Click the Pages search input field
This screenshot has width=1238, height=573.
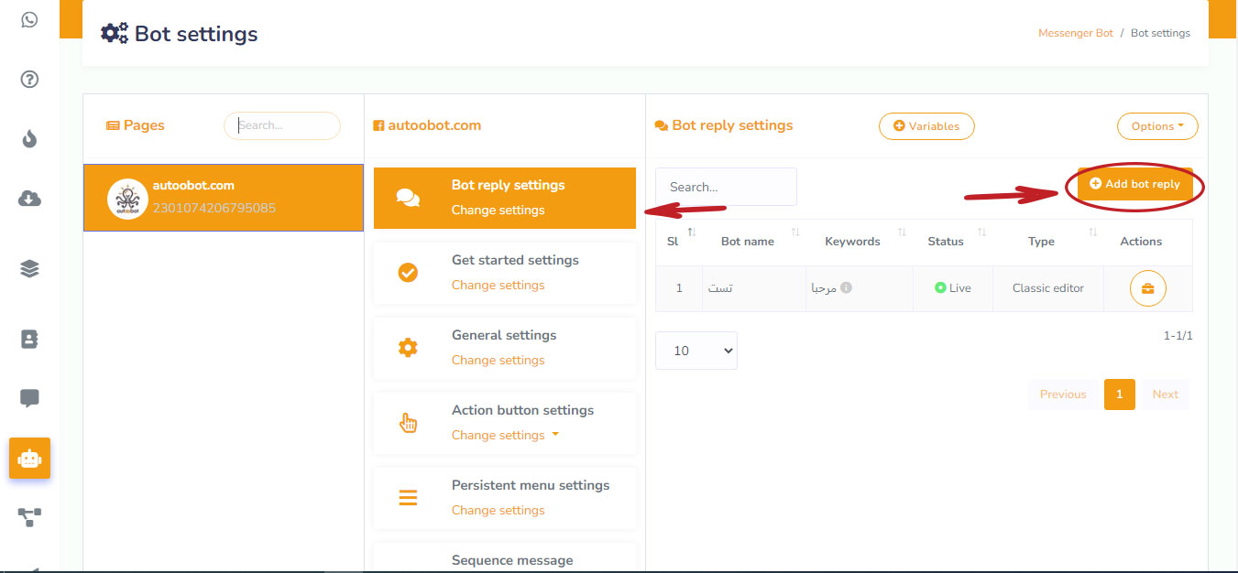click(282, 125)
